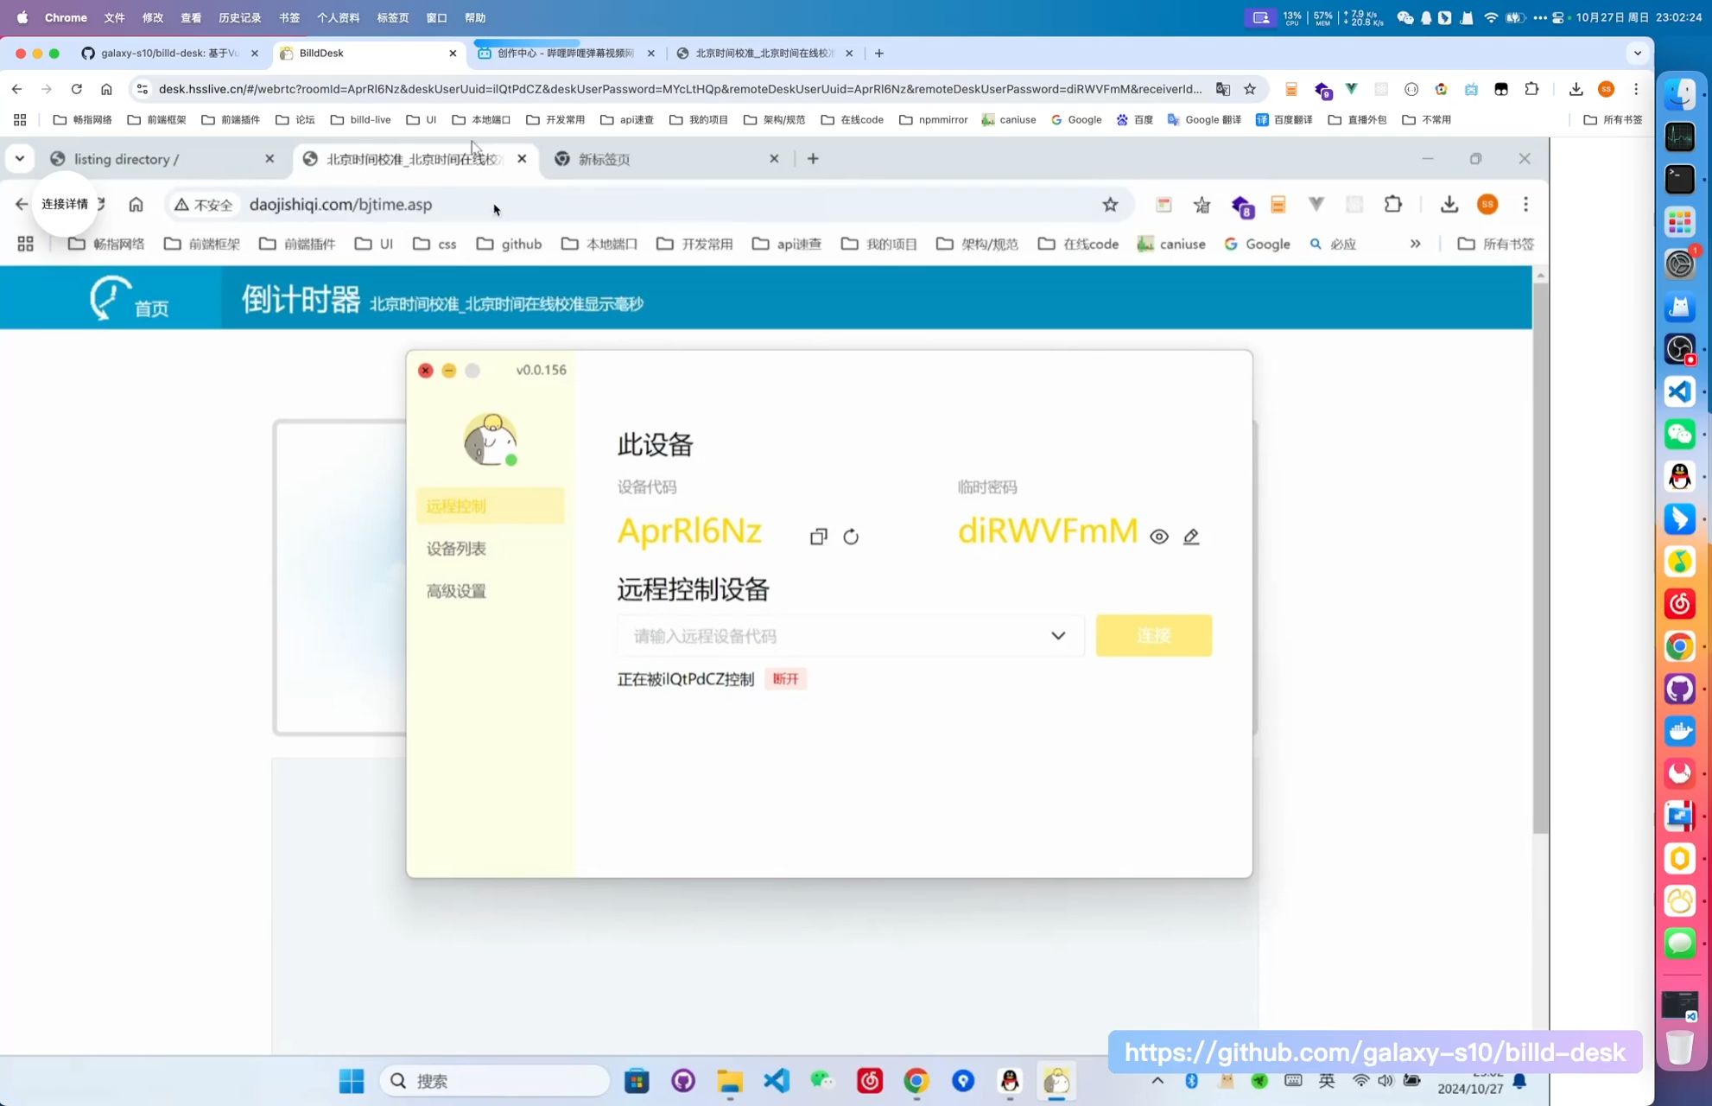Edit the temporary password

click(1191, 537)
